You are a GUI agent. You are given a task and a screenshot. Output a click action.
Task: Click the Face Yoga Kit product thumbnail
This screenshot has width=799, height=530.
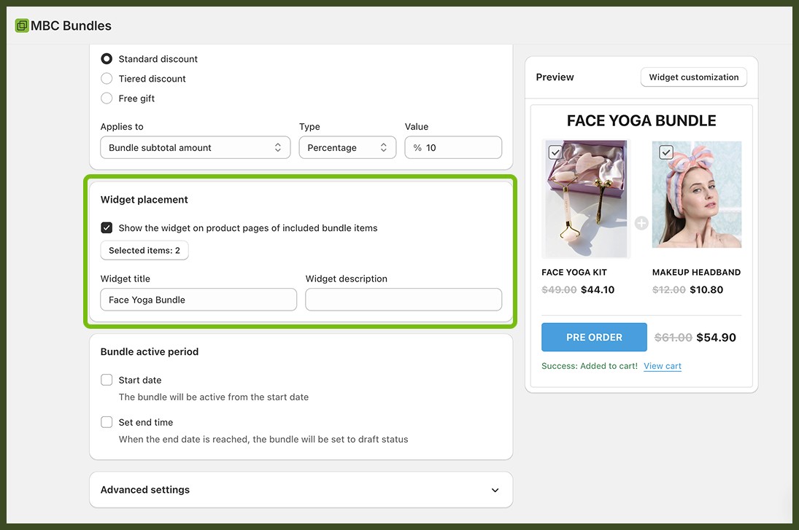point(586,198)
